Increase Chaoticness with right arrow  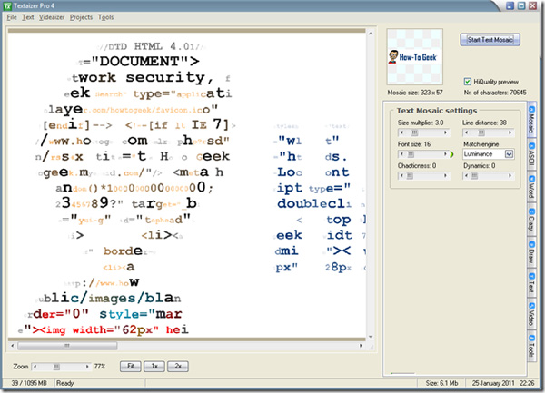(445, 176)
